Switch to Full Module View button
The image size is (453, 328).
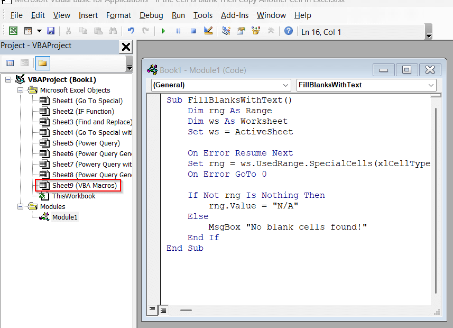pyautogui.click(x=163, y=309)
